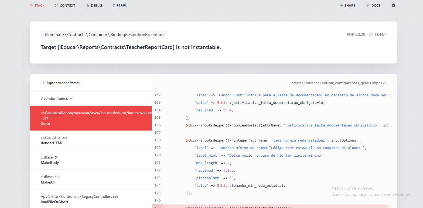The image size is (423, 208).
Task: Click the flare icon beside FLARE
Action: click(114, 5)
